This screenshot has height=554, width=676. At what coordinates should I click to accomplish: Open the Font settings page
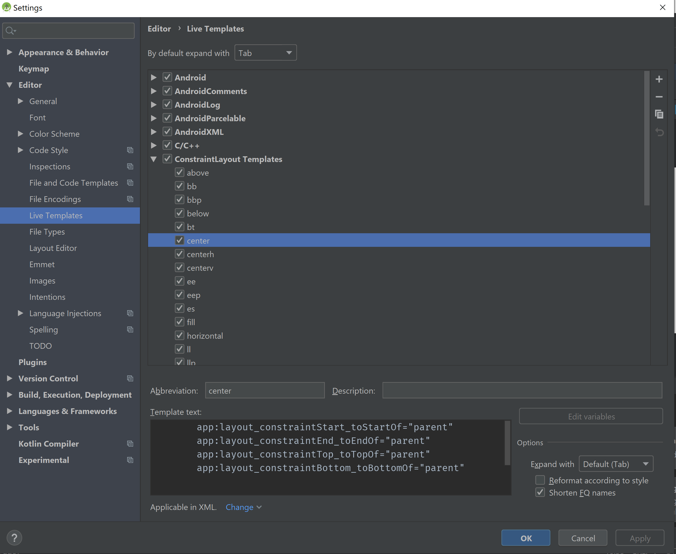tap(37, 117)
